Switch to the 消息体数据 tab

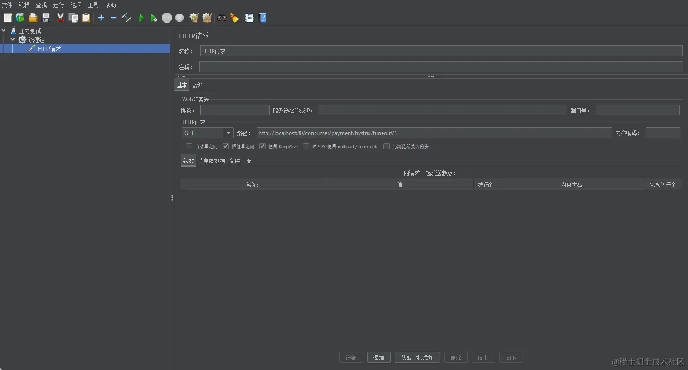[212, 161]
